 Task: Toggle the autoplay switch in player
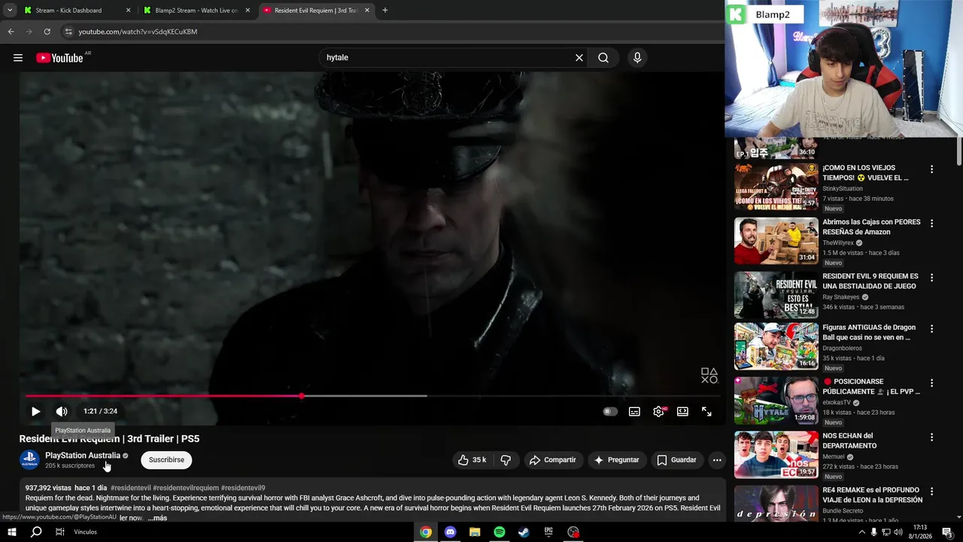tap(610, 411)
